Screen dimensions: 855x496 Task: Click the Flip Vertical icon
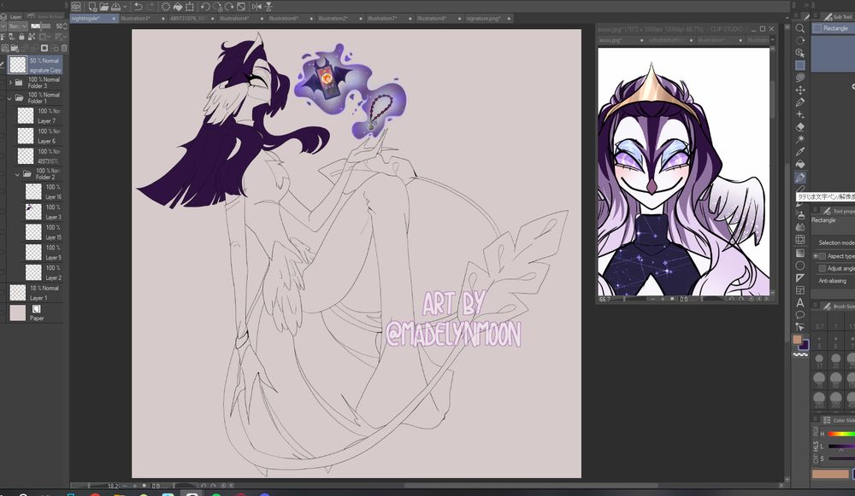pos(268,7)
